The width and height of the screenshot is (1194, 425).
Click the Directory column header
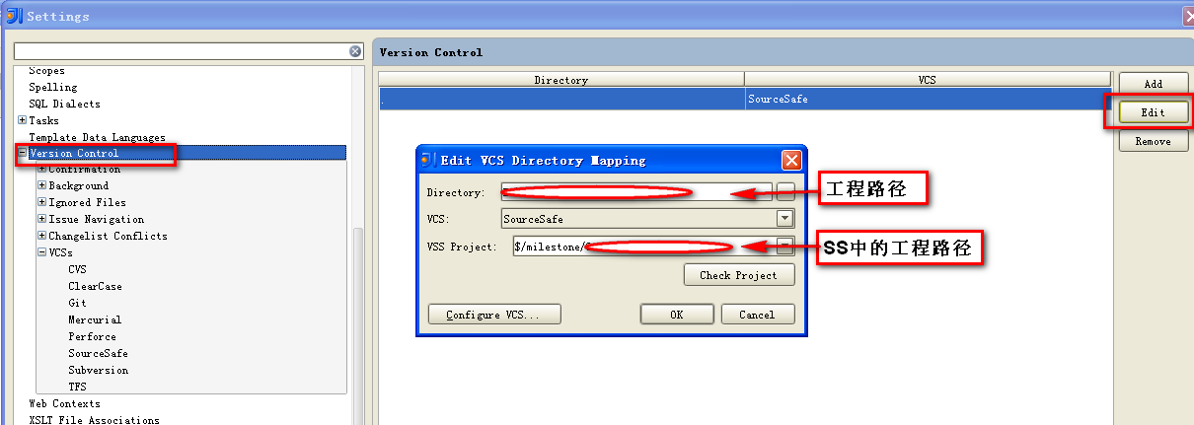click(561, 80)
